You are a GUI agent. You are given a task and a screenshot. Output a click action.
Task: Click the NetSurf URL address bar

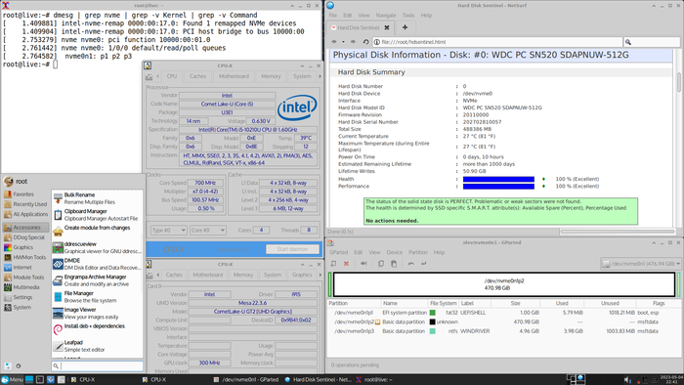click(497, 42)
